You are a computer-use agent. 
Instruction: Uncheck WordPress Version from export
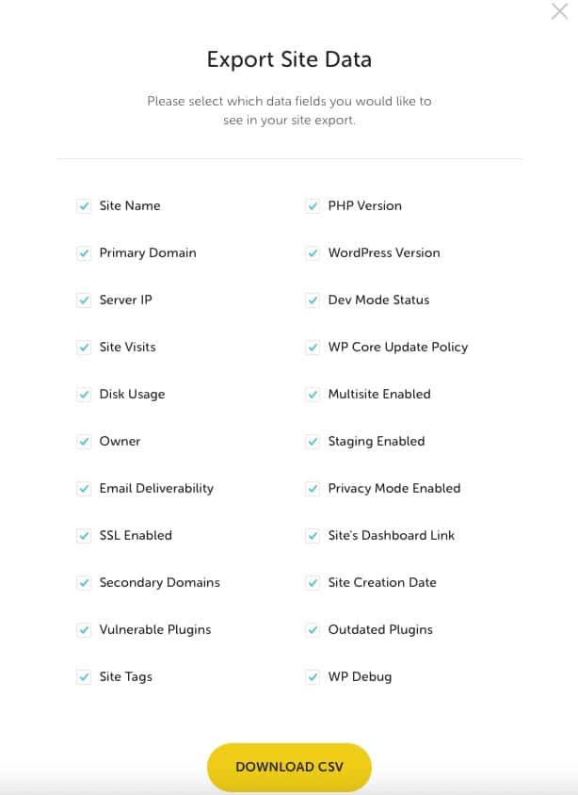pyautogui.click(x=313, y=252)
